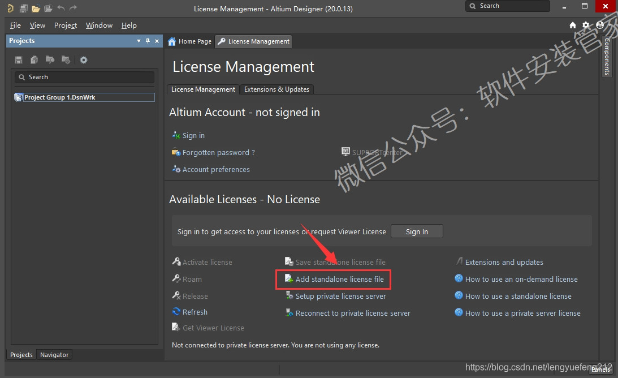Click Reconnect to private license server
618x378 pixels.
pos(353,313)
